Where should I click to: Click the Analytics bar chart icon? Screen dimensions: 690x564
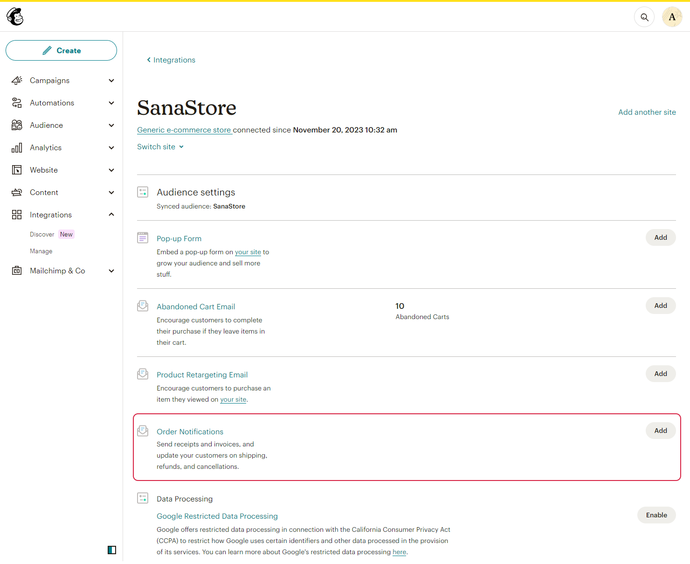pos(17,147)
